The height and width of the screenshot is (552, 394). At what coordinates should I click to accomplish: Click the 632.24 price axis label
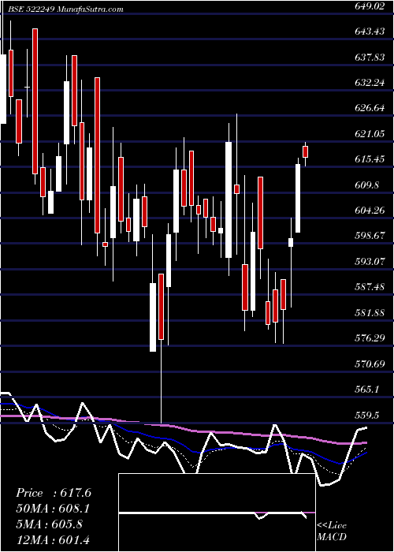(x=370, y=83)
